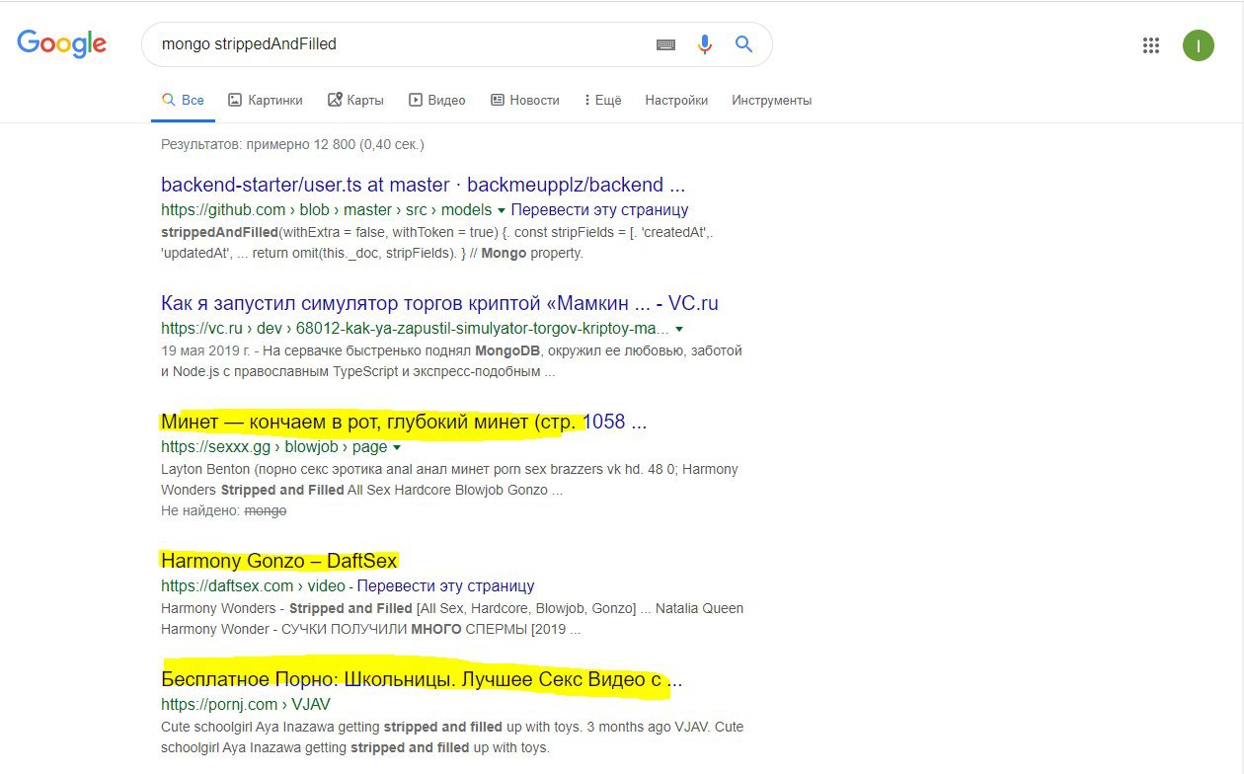Open the green account avatar
This screenshot has height=774, width=1244.
click(x=1199, y=44)
